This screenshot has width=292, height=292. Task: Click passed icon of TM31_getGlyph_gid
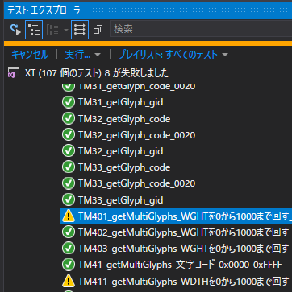(69, 102)
